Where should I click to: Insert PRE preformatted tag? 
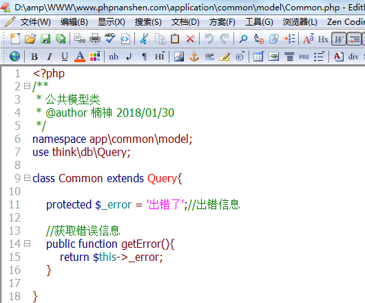click(304, 57)
